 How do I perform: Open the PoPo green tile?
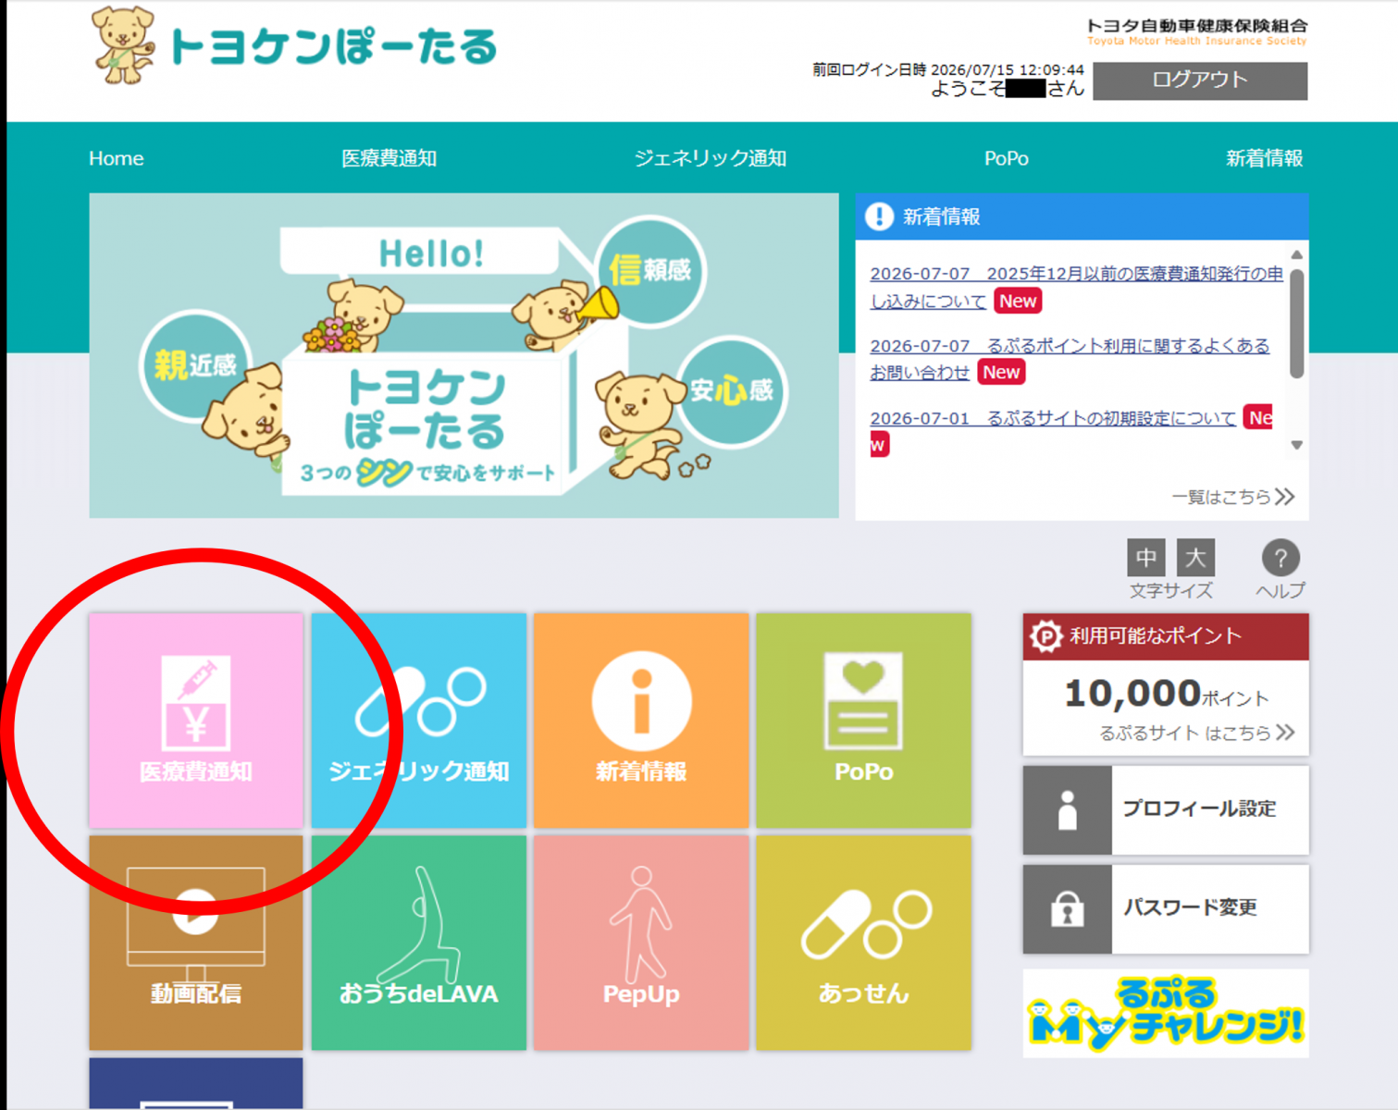[x=863, y=720]
